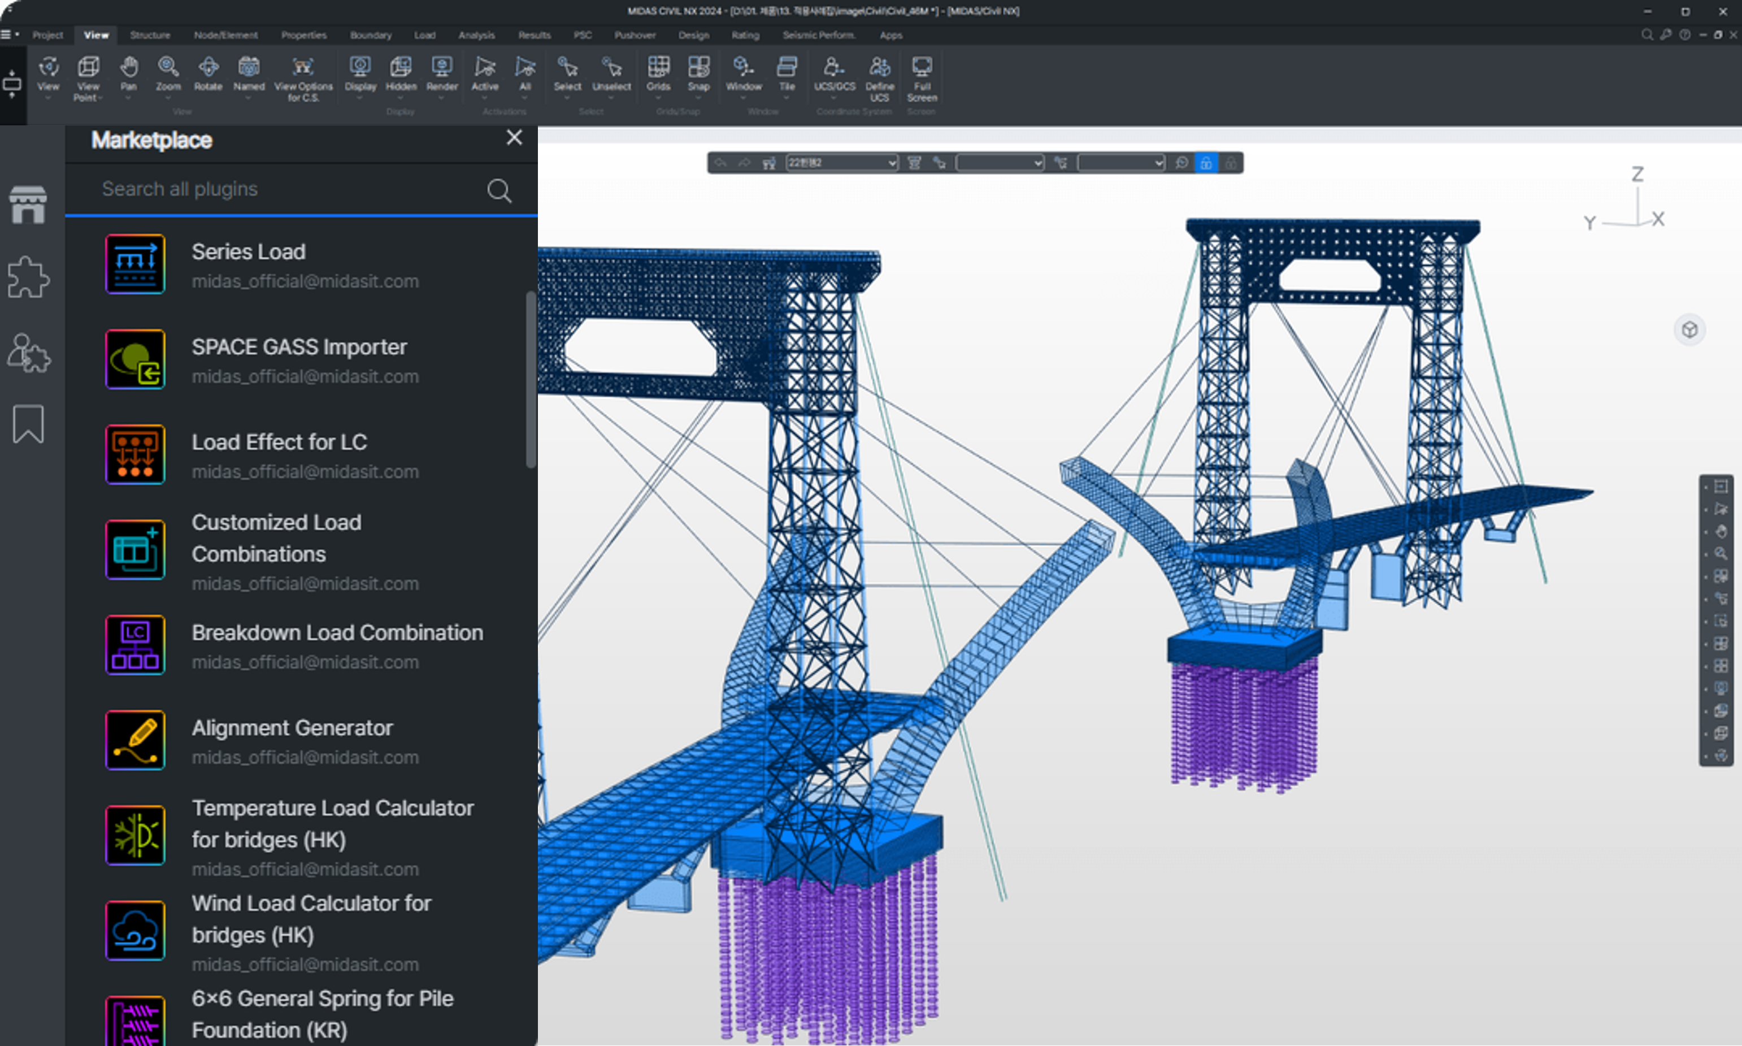The image size is (1742, 1046).
Task: Open the Series Load plugin
Action: 302,265
